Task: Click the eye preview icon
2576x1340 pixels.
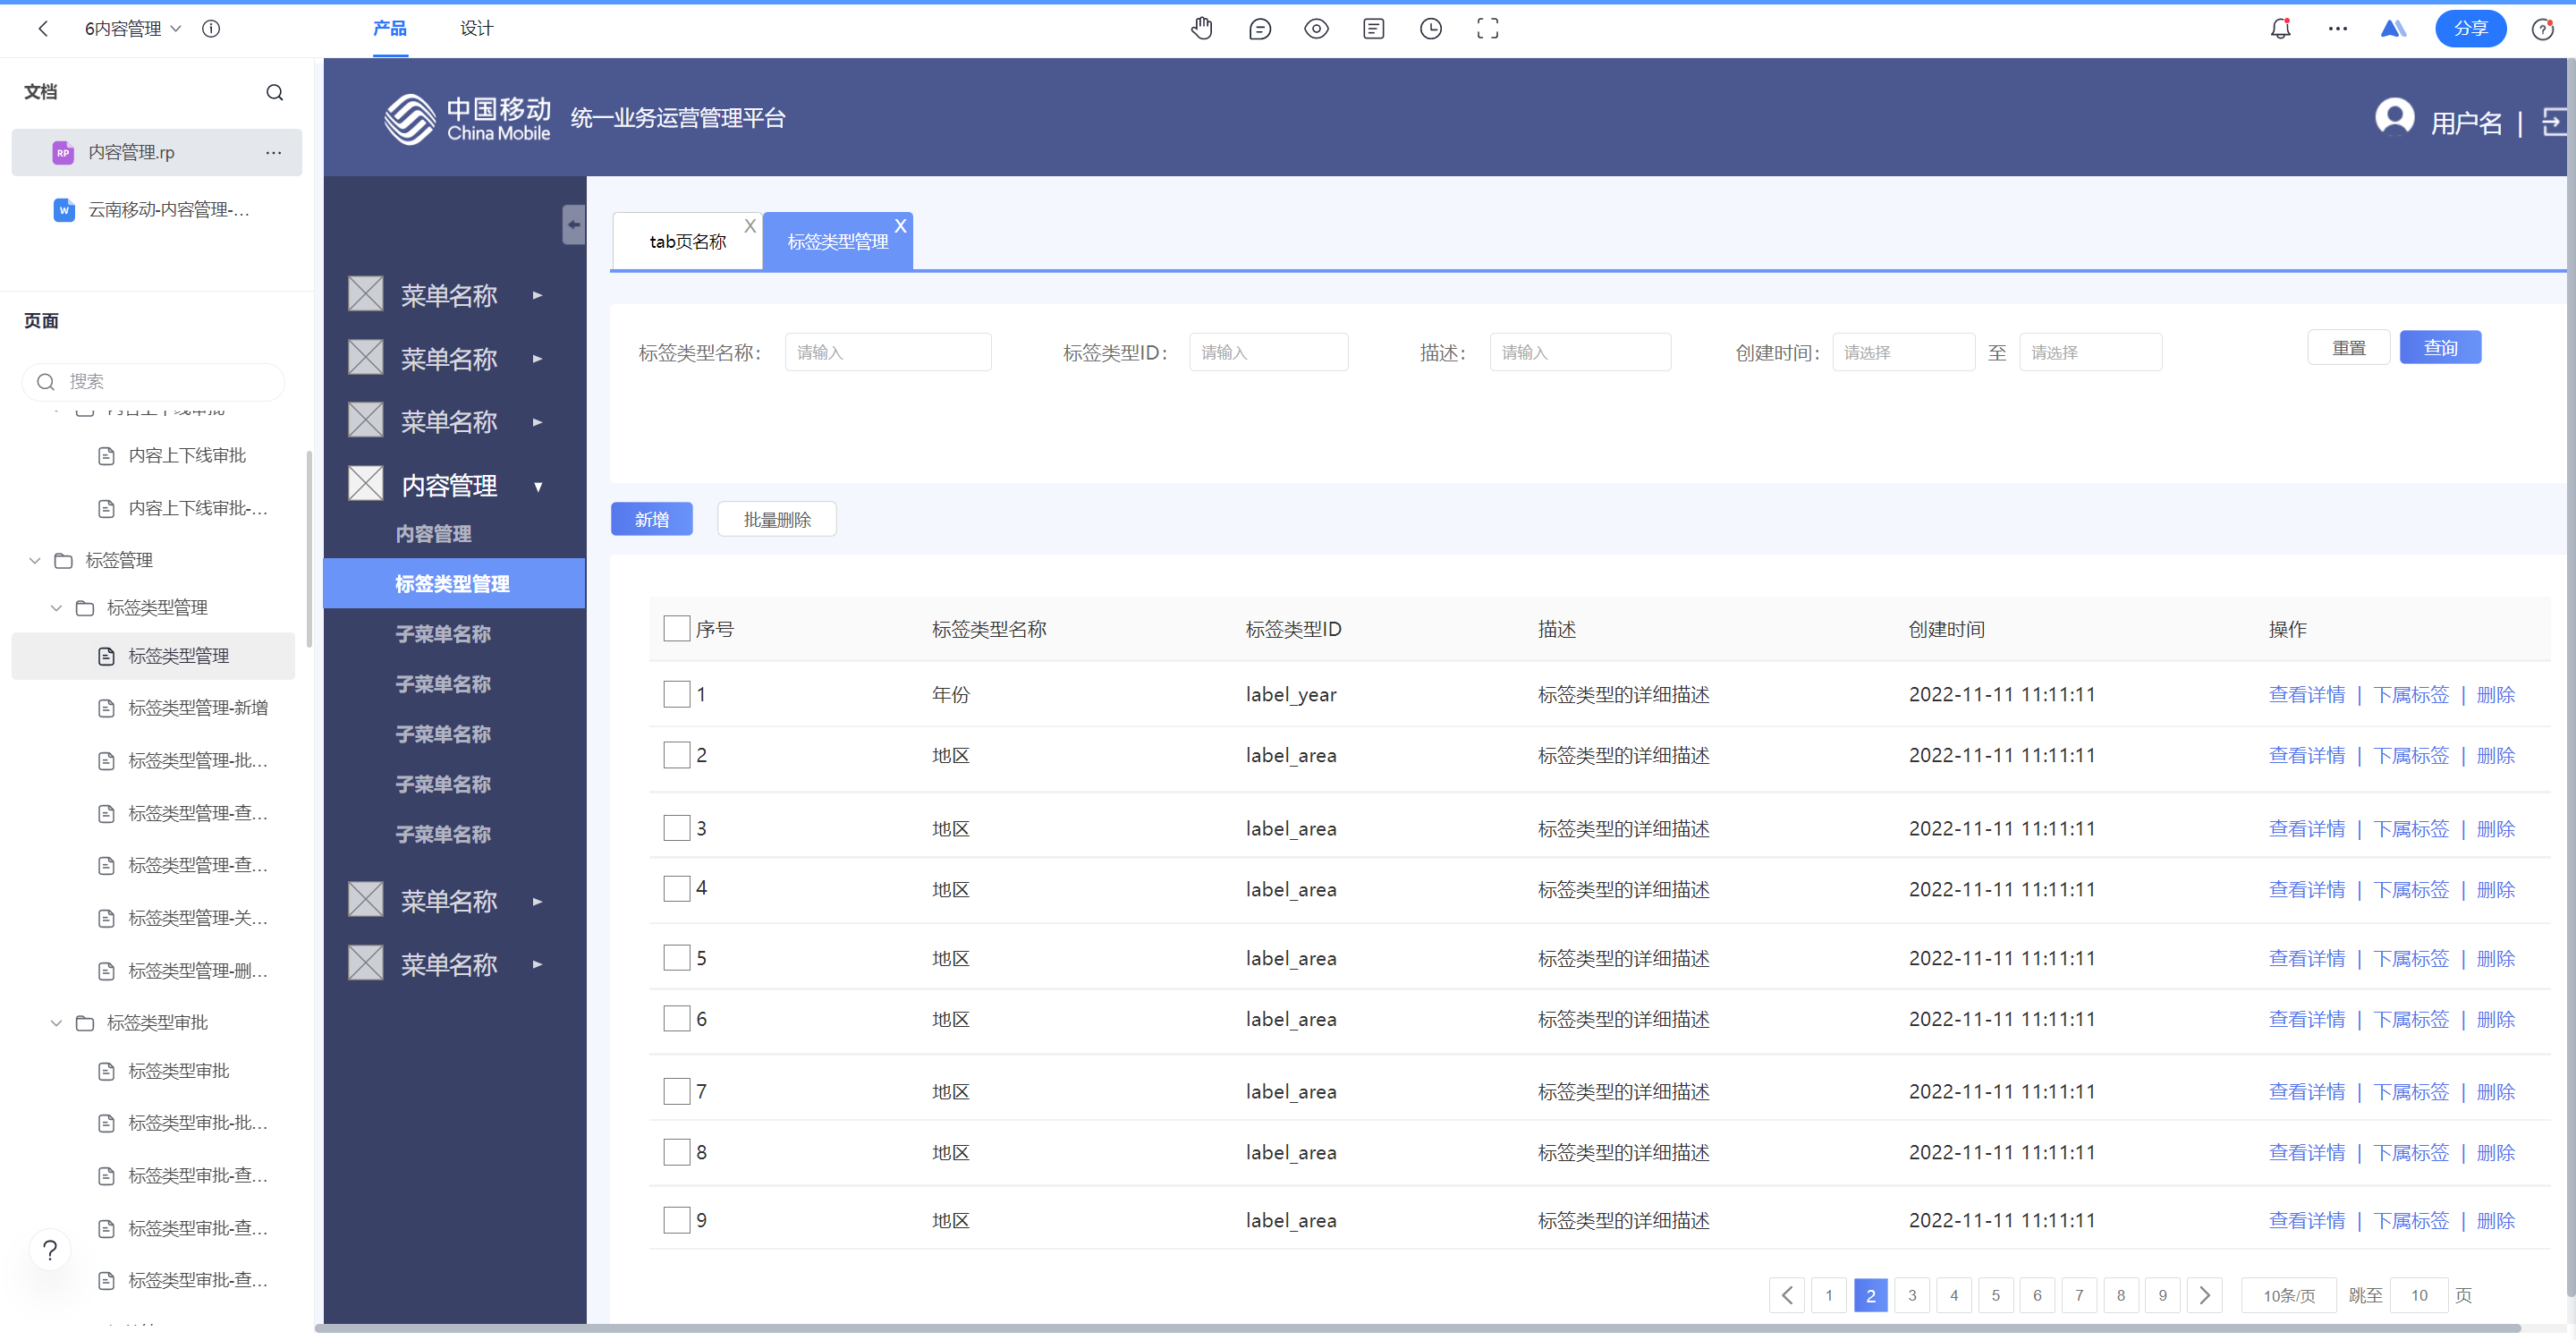Action: [1316, 29]
